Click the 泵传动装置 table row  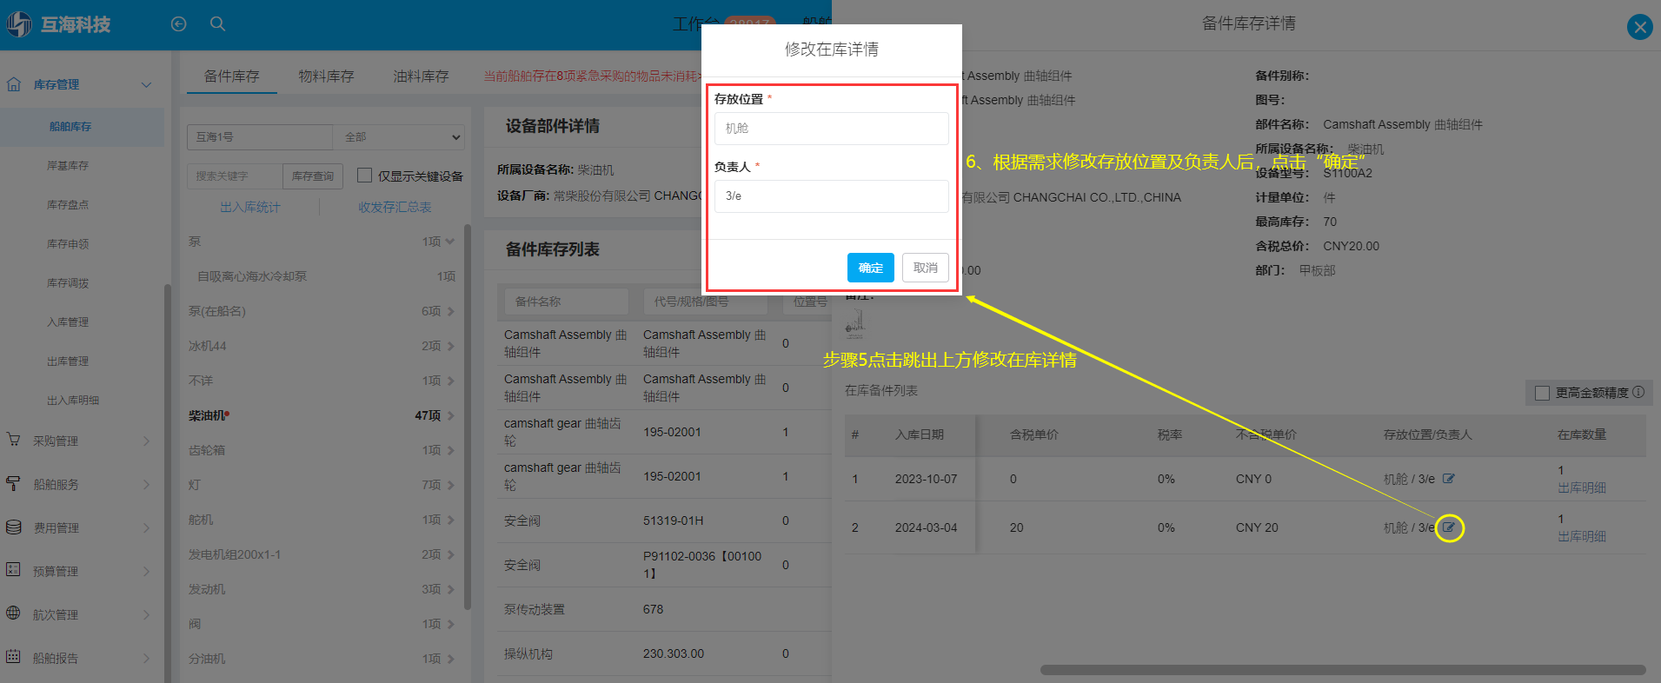click(x=664, y=609)
